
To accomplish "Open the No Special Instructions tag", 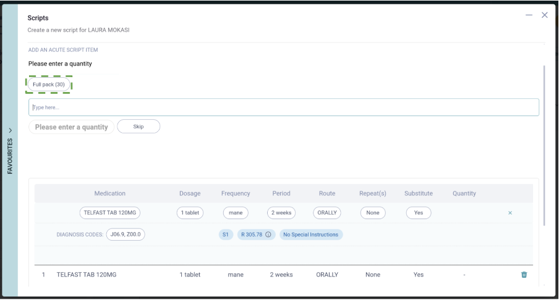I will coord(311,235).
